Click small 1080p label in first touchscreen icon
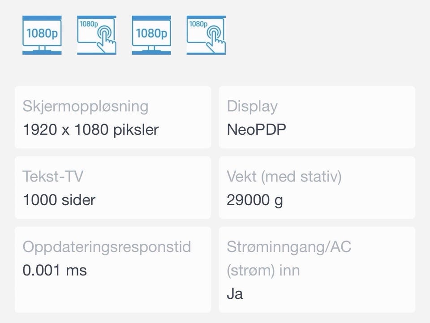 tap(88, 24)
